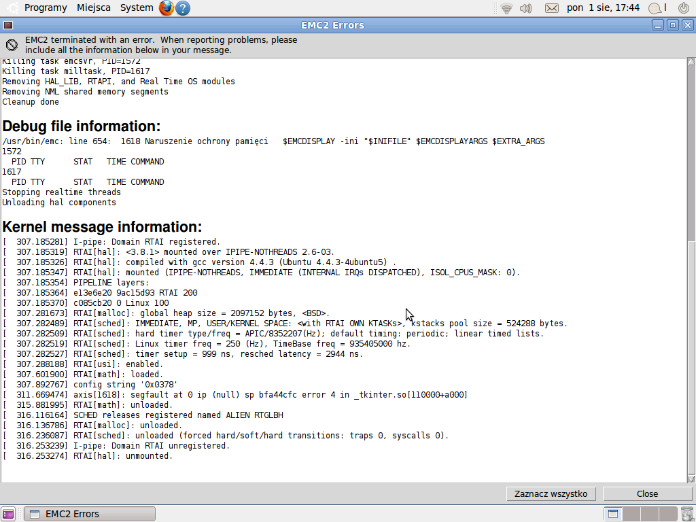Open the blue Help question-mark launcher
The image size is (696, 522).
183,8
